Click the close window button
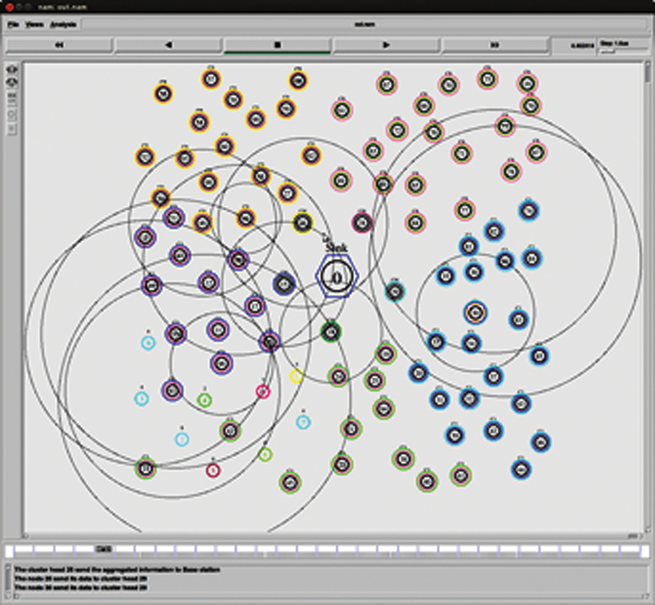This screenshot has width=655, height=605. (9, 7)
